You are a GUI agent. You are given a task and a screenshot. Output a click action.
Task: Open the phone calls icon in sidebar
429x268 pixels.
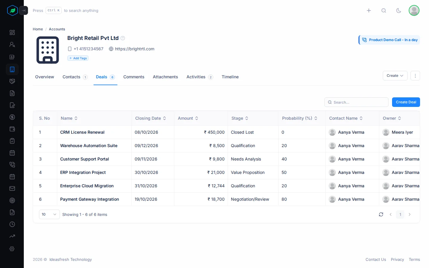pyautogui.click(x=12, y=165)
